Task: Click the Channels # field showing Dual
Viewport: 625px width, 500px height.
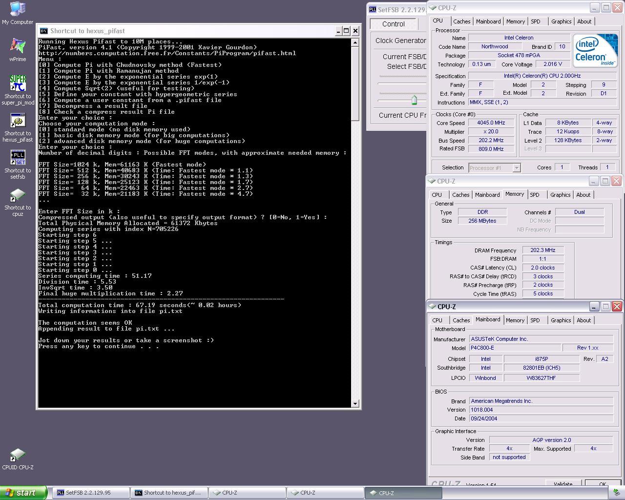Action: point(580,212)
